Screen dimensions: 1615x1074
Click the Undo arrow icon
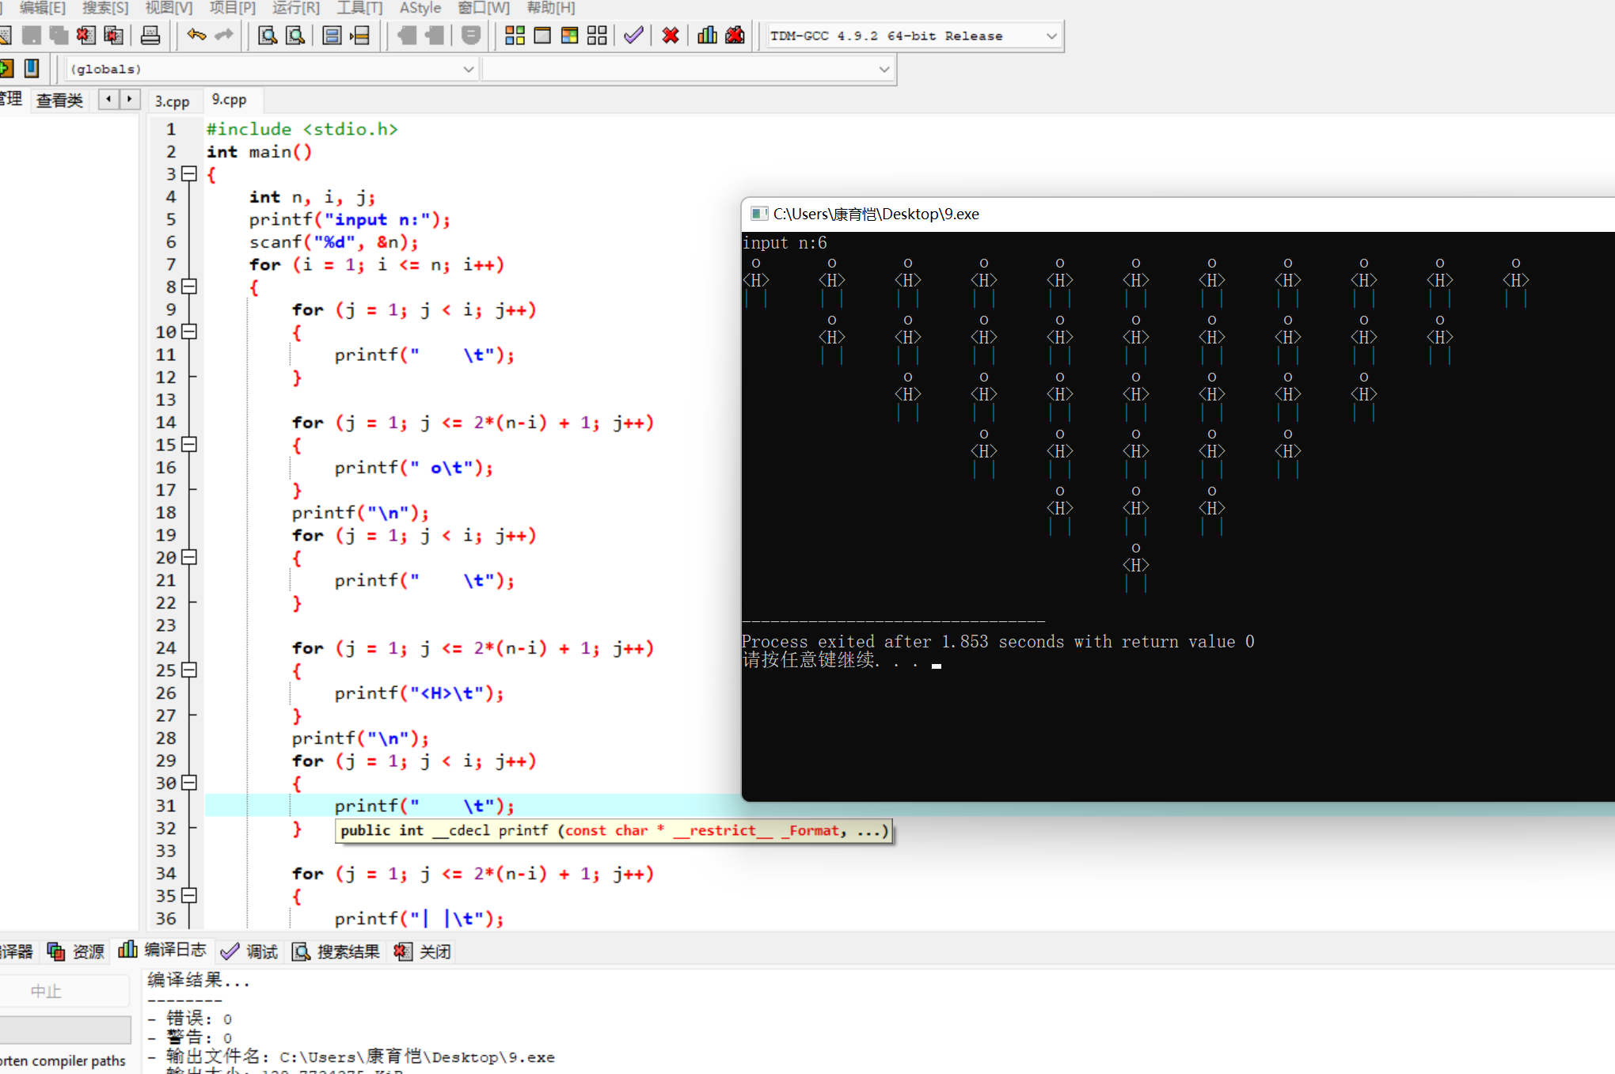(x=196, y=36)
